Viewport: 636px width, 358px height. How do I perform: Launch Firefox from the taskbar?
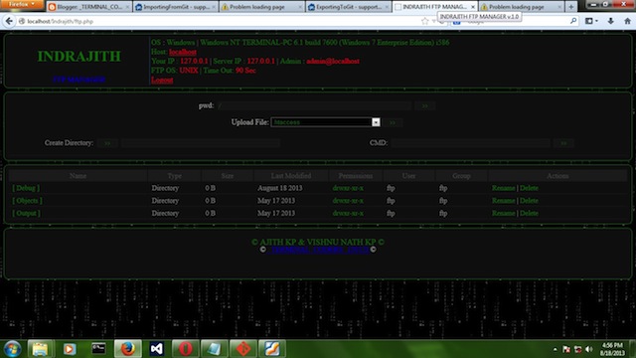coord(128,349)
